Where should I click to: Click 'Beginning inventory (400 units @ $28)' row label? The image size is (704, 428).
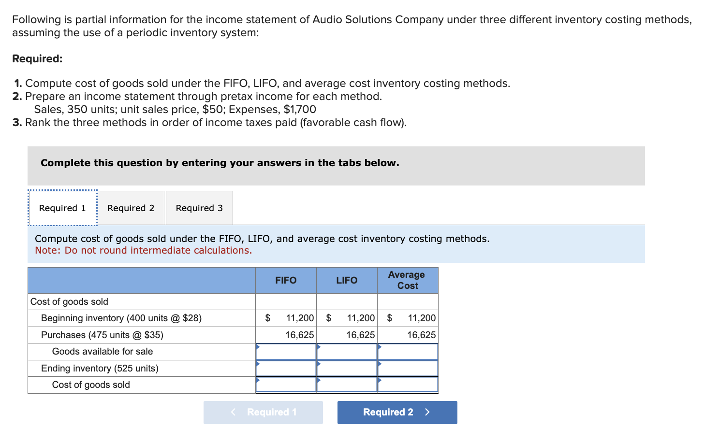(x=121, y=318)
